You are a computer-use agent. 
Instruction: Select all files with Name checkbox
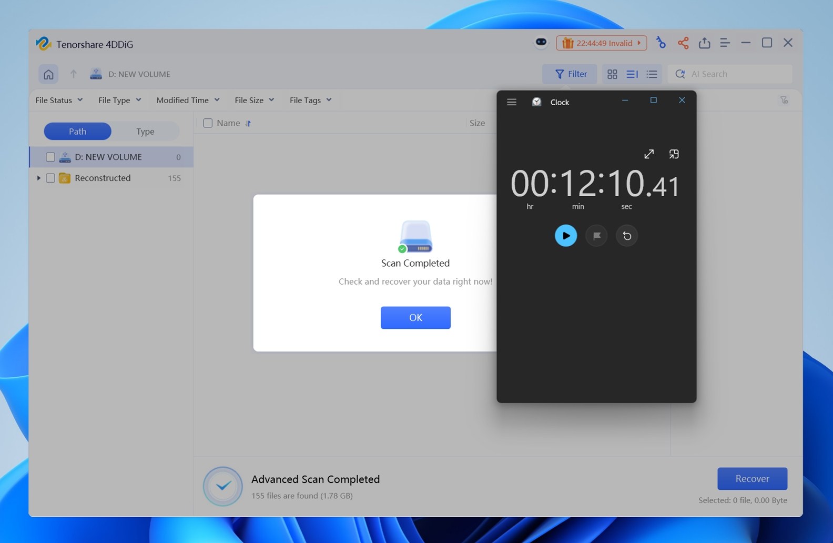coord(208,123)
